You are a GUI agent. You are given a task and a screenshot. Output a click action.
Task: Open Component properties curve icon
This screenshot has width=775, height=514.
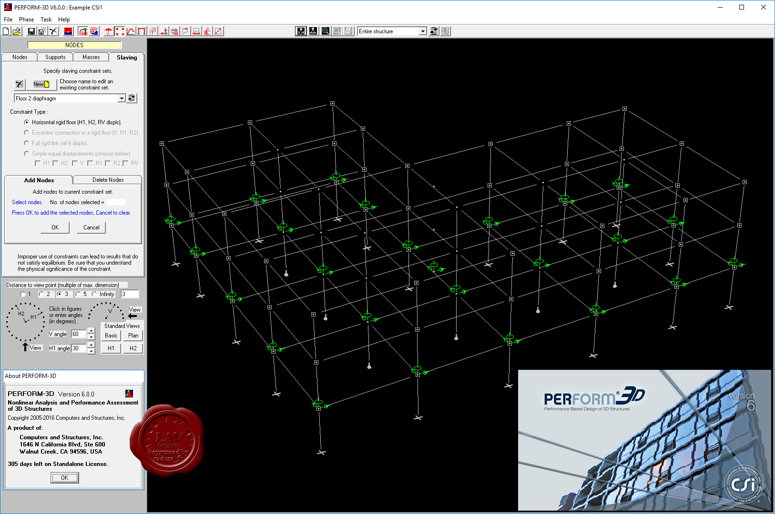131,31
